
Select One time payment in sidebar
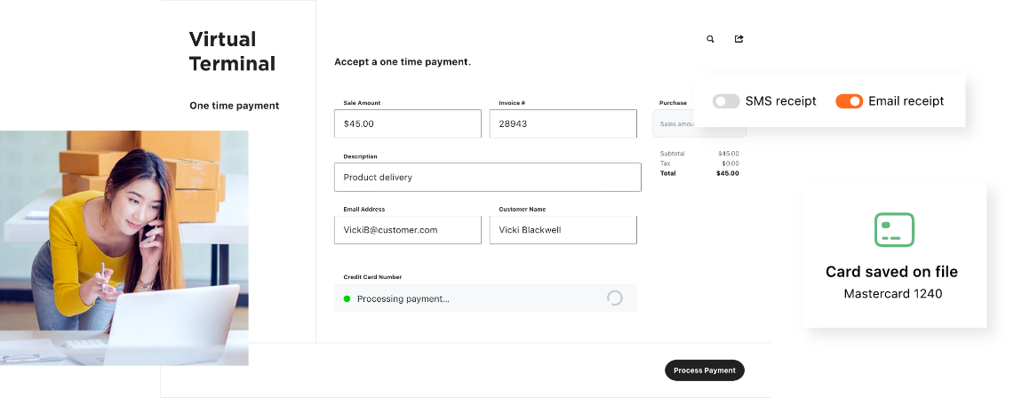point(234,106)
